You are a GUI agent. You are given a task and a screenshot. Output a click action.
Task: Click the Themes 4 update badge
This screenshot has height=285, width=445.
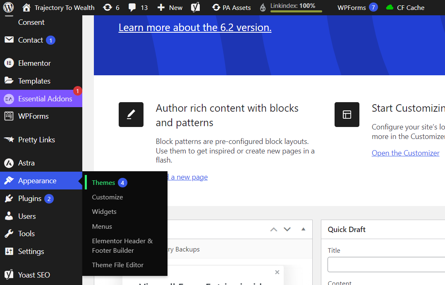[x=122, y=183]
